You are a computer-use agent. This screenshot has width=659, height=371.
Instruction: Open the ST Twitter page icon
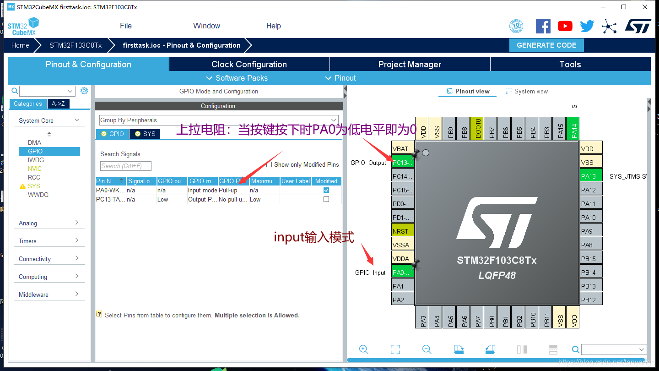[x=587, y=26]
